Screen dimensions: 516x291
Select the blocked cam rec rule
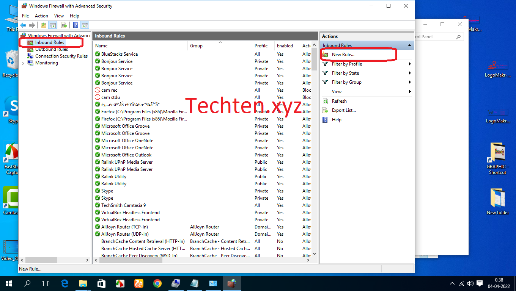click(x=109, y=90)
